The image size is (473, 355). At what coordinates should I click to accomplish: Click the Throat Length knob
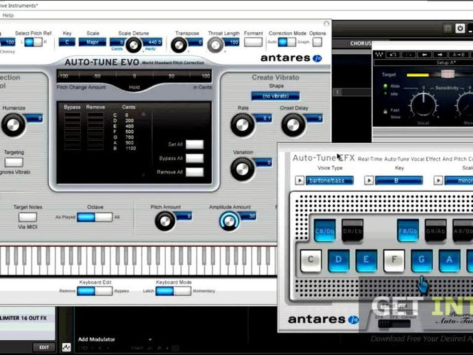pyautogui.click(x=215, y=45)
